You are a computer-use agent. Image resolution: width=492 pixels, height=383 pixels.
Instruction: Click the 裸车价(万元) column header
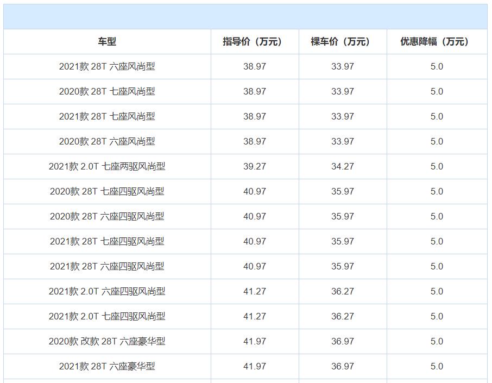click(343, 41)
